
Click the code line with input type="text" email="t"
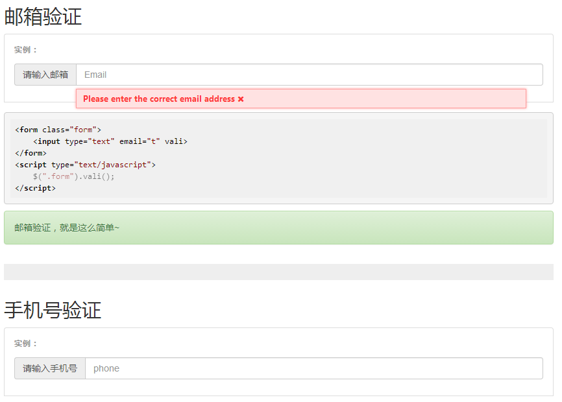(110, 141)
